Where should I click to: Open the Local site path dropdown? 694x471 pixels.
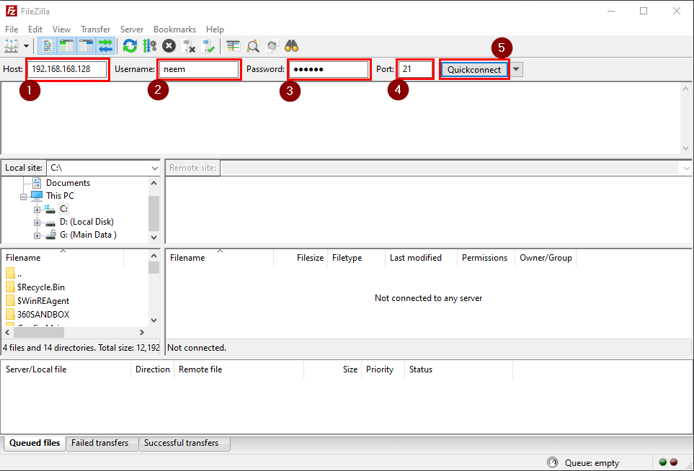click(x=154, y=168)
